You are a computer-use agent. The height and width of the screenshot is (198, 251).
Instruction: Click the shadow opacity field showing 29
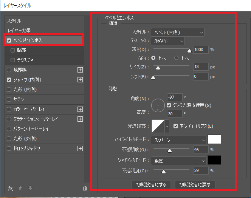coord(201,171)
